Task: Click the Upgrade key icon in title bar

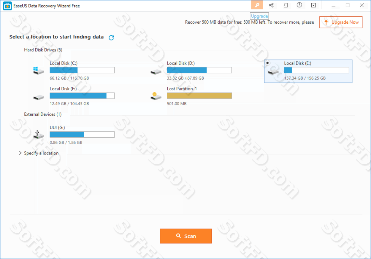Action: tap(257, 5)
